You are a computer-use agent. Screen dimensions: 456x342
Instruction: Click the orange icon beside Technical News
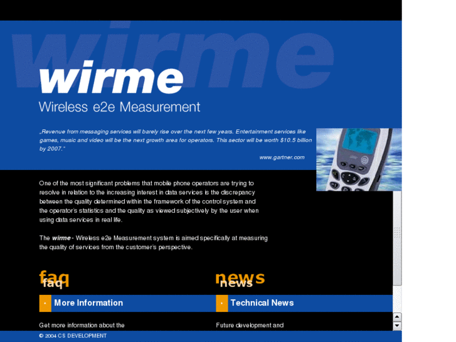tap(222, 303)
